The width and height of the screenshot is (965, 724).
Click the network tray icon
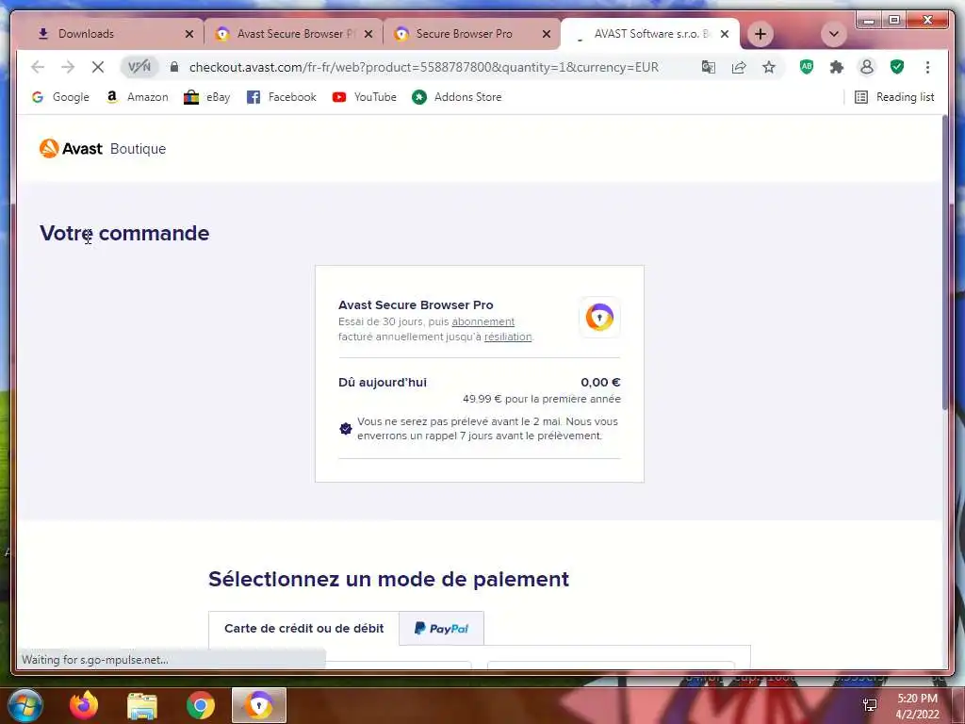click(x=870, y=705)
